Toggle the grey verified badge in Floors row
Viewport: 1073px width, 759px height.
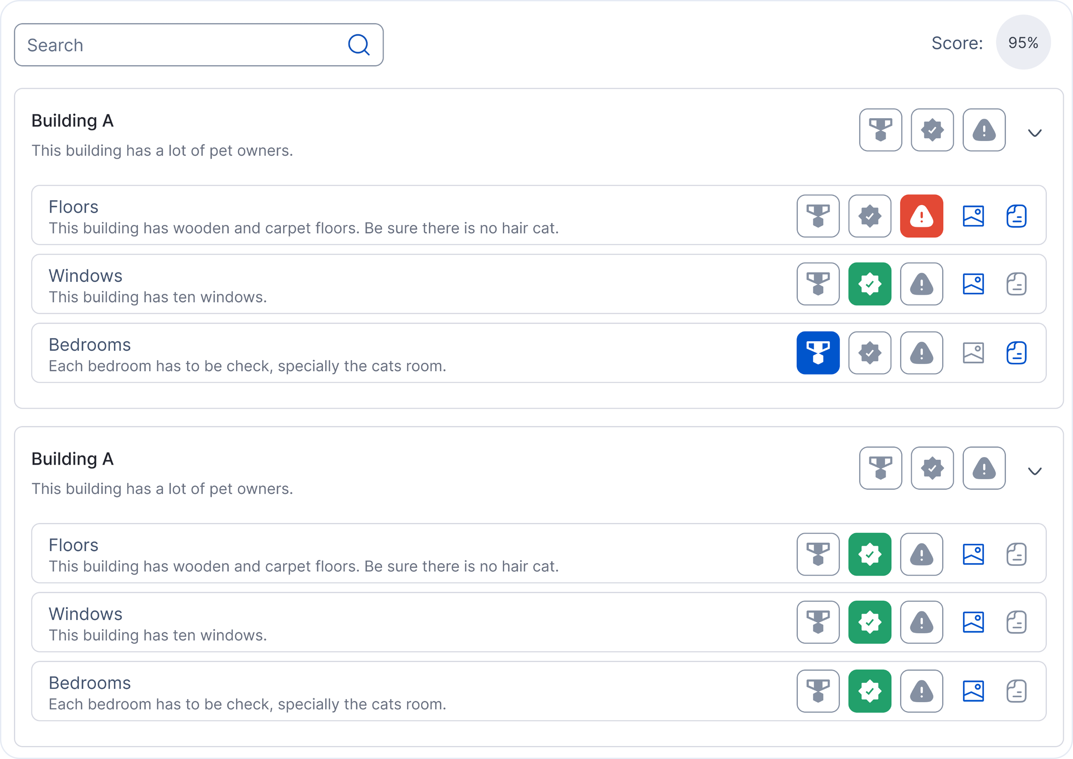pos(870,216)
